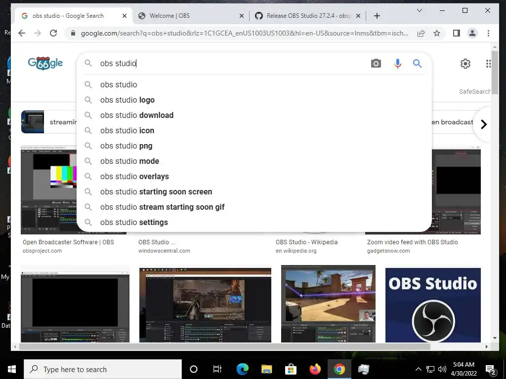The height and width of the screenshot is (379, 506).
Task: Open the desert game OBS screenshot thumbnail
Action: 328,303
